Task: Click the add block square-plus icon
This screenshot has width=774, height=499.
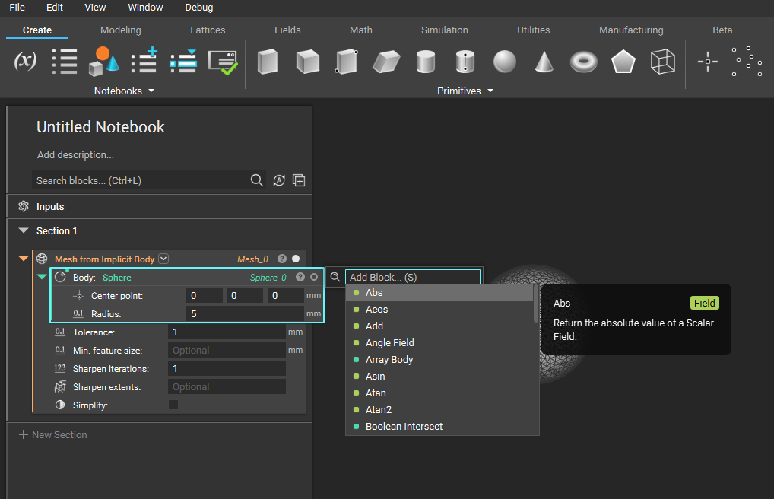Action: point(299,180)
